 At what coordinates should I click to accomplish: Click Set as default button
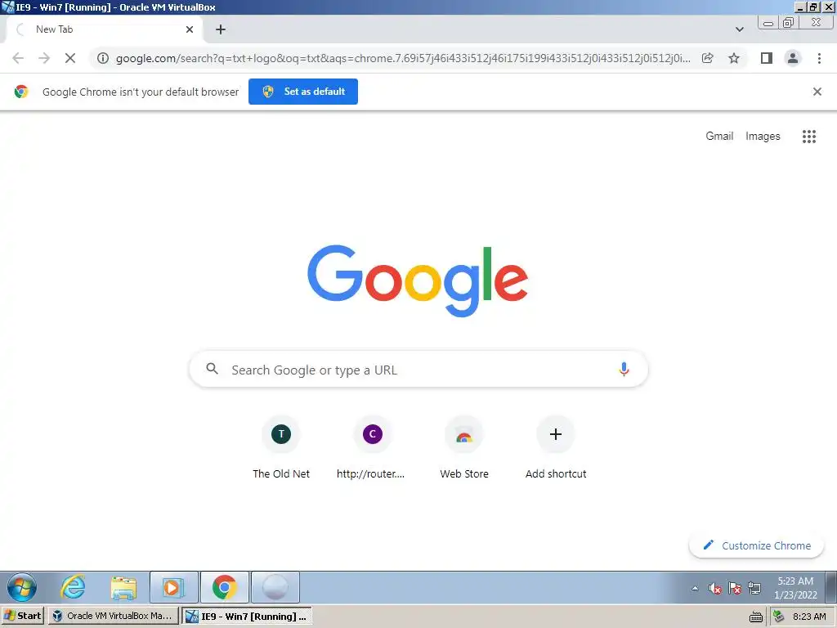(x=303, y=92)
